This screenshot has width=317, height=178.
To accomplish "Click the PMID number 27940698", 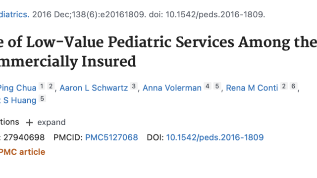I will click(x=24, y=137).
